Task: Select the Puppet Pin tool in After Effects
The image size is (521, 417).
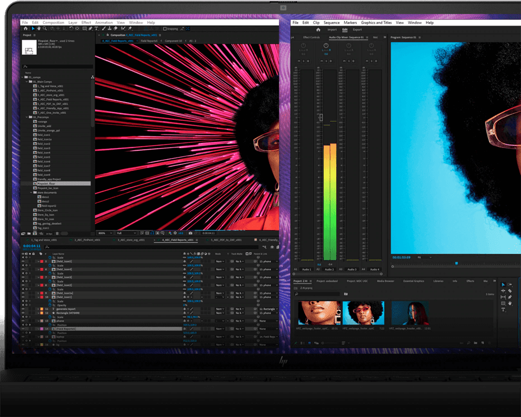Action: pos(130,29)
